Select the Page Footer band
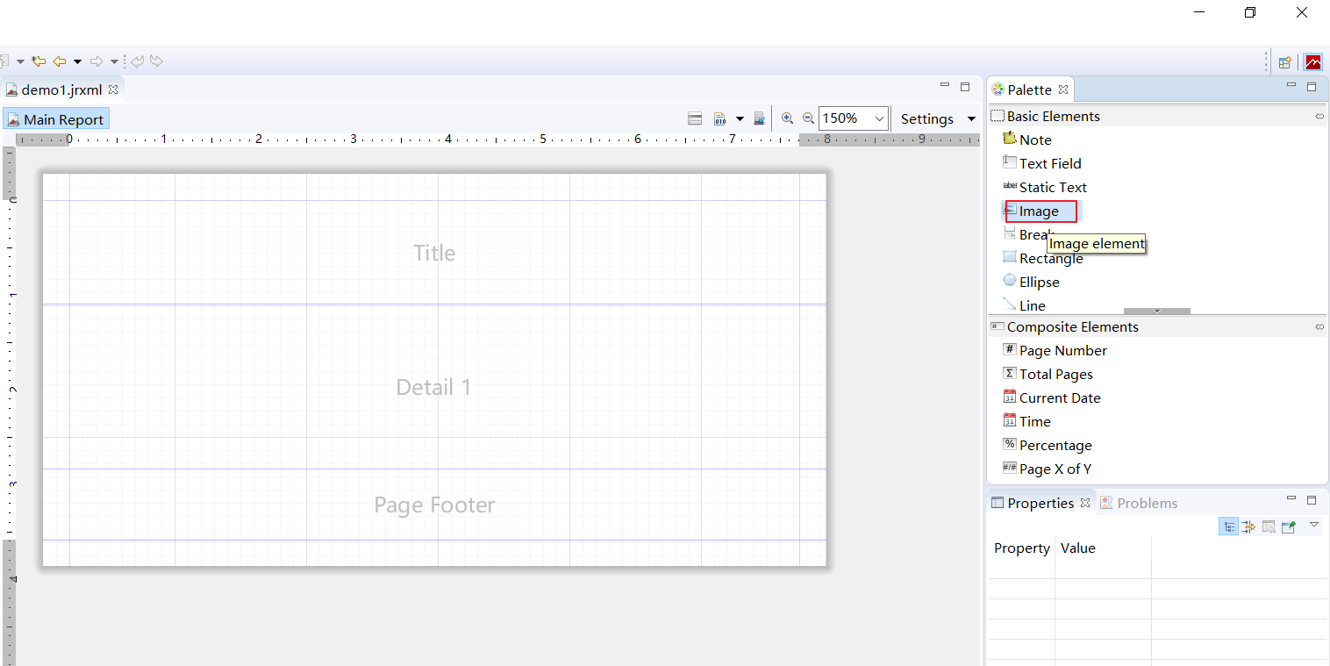Screen dimensions: 1330x666 (434, 505)
